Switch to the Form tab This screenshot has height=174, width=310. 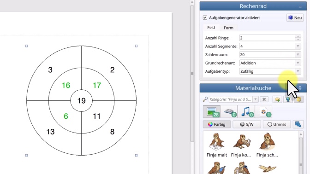(x=228, y=28)
